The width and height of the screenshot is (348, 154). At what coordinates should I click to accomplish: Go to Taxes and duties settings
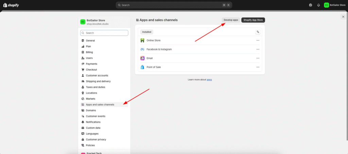tap(104, 87)
